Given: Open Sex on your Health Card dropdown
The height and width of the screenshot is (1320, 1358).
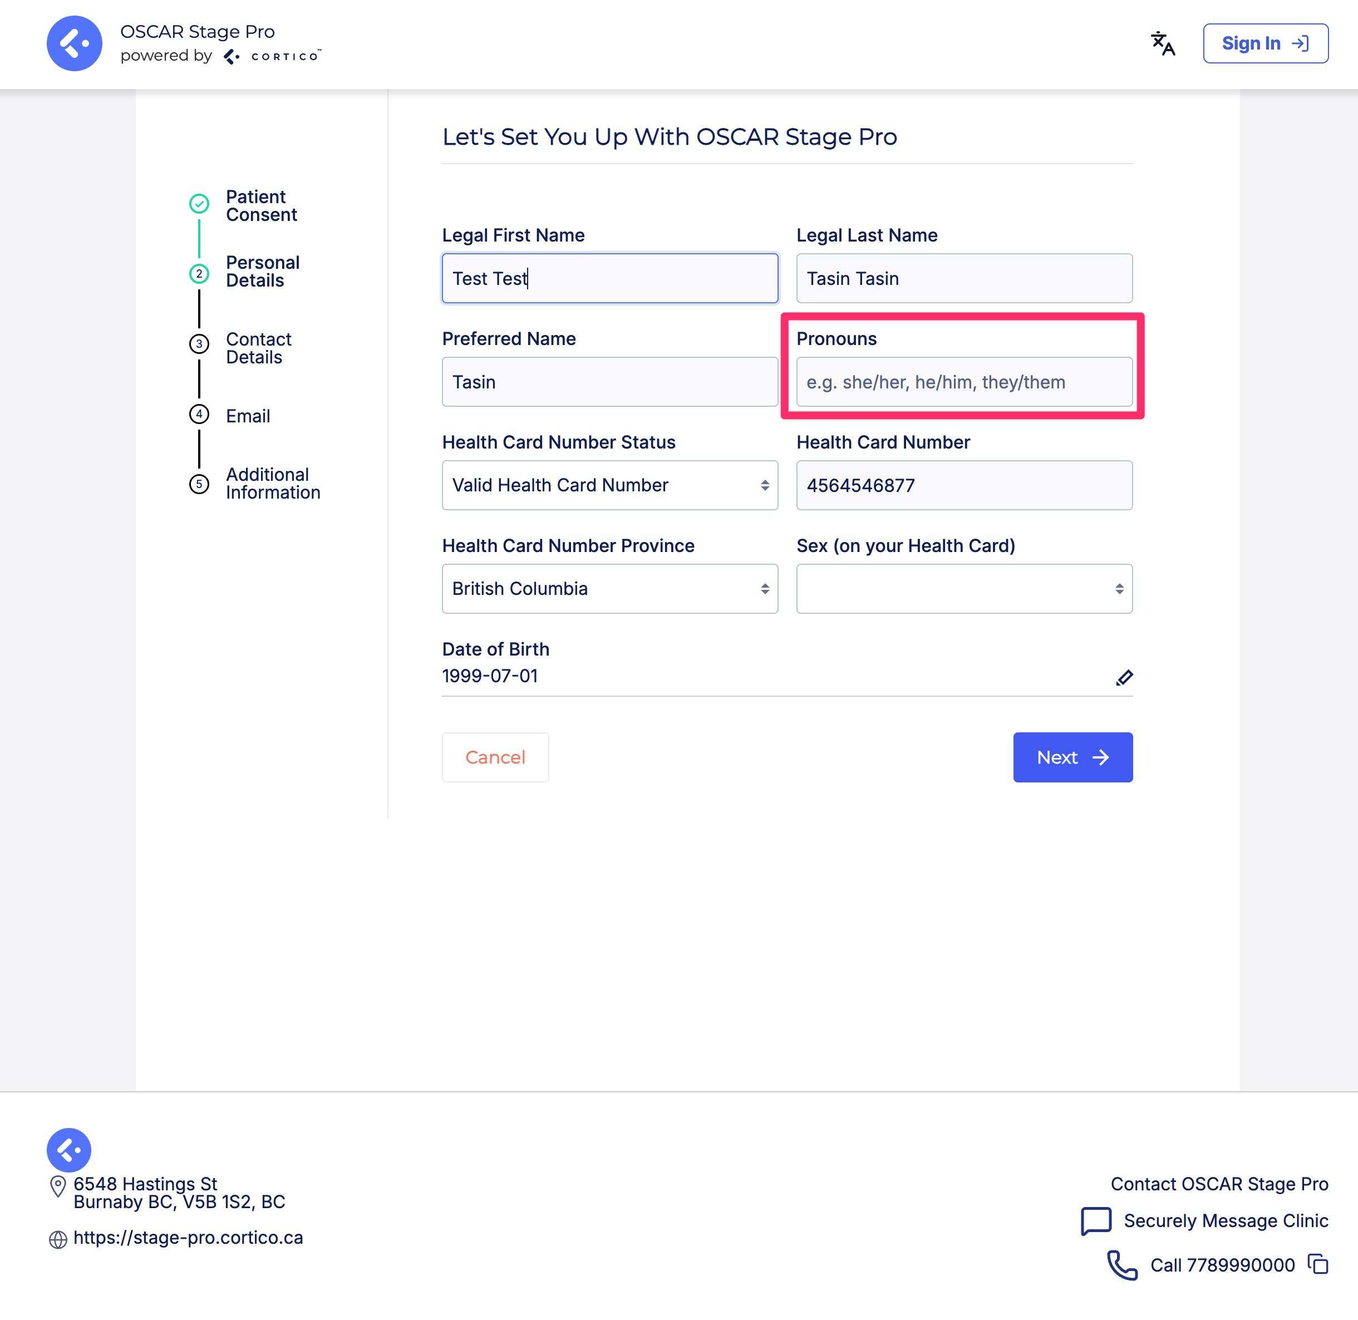Looking at the screenshot, I should point(963,589).
